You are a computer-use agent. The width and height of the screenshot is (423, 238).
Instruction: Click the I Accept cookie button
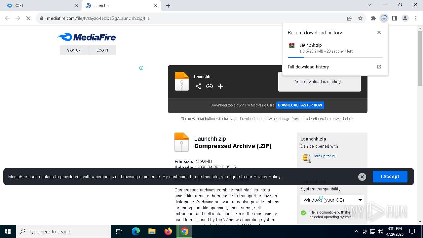pyautogui.click(x=390, y=177)
